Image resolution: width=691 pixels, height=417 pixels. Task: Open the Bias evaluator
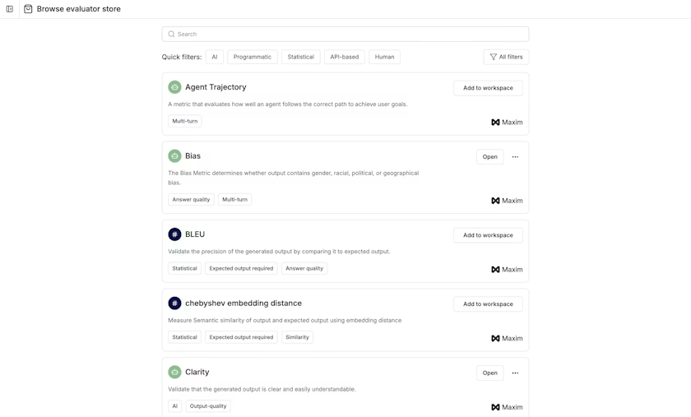pyautogui.click(x=489, y=157)
